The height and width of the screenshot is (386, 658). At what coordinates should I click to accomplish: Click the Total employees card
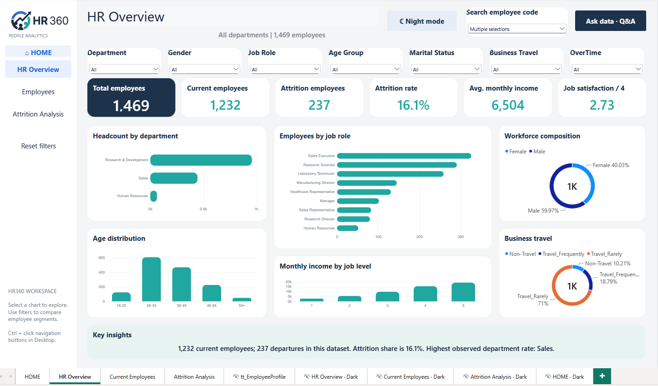point(131,97)
